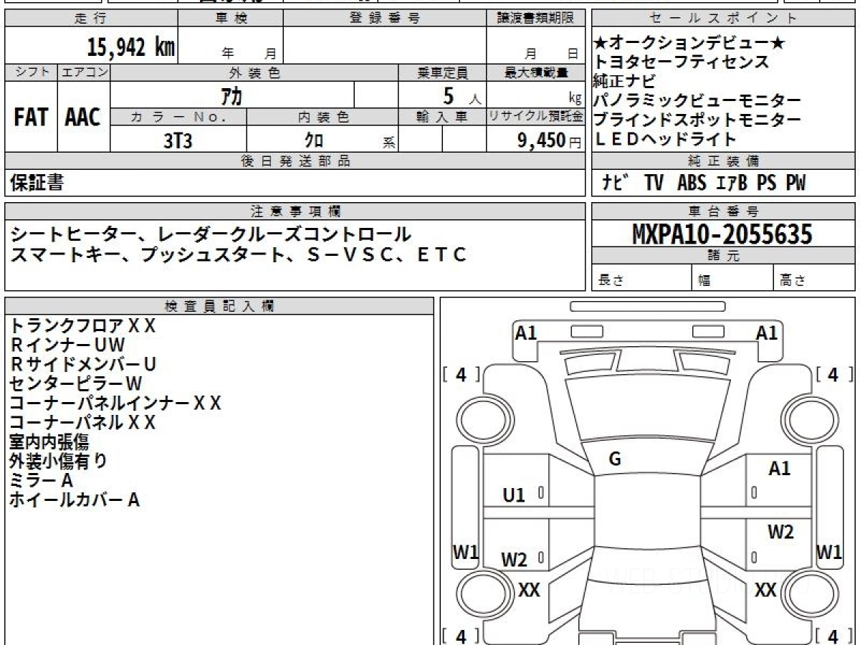Select the カラーNo. label

178,117
